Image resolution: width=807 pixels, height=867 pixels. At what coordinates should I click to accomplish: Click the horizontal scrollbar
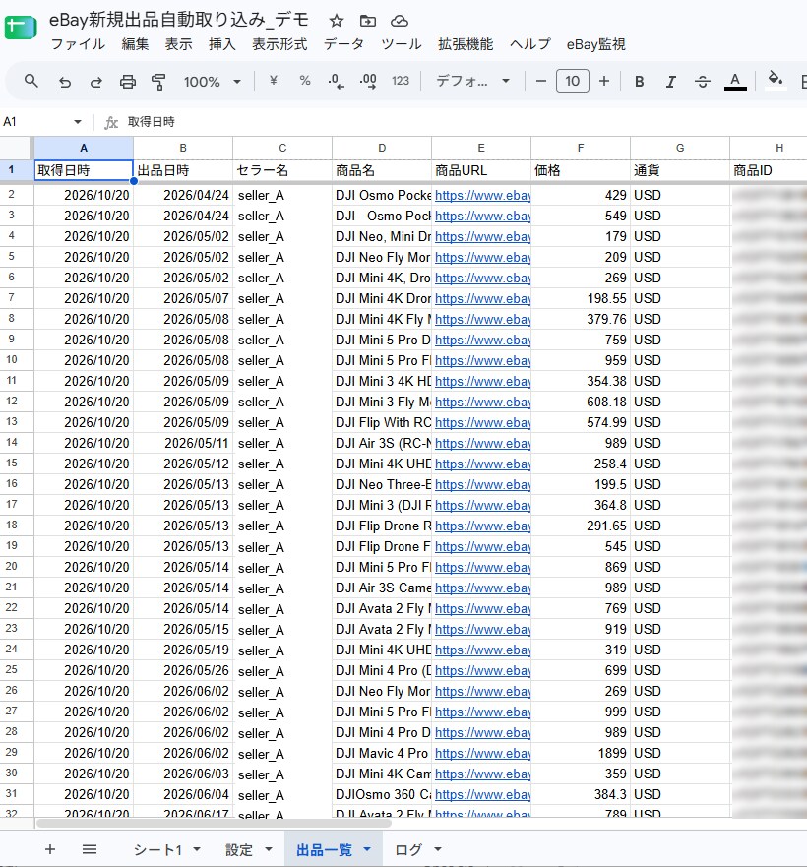214,824
